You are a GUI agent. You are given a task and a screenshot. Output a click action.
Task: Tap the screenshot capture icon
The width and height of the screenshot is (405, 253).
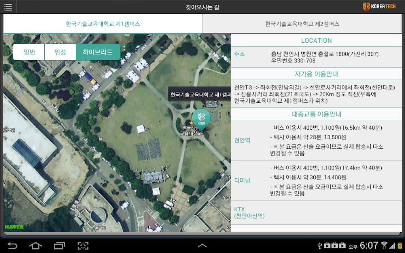(83, 245)
